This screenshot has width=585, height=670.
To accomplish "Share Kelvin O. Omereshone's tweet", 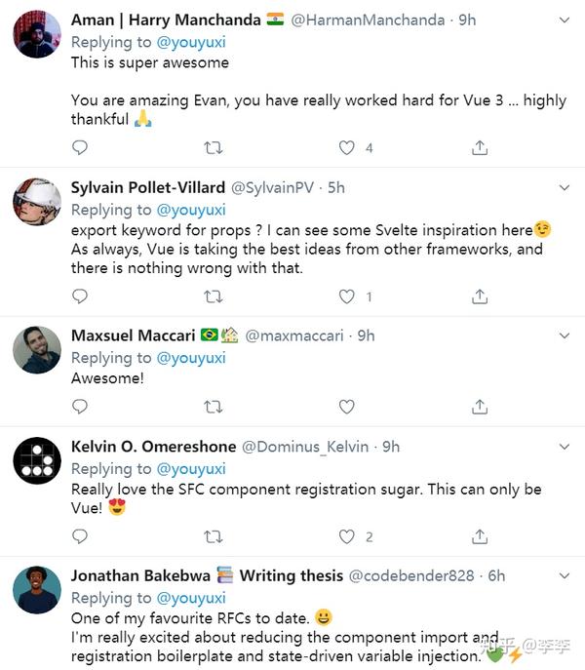I will [479, 535].
